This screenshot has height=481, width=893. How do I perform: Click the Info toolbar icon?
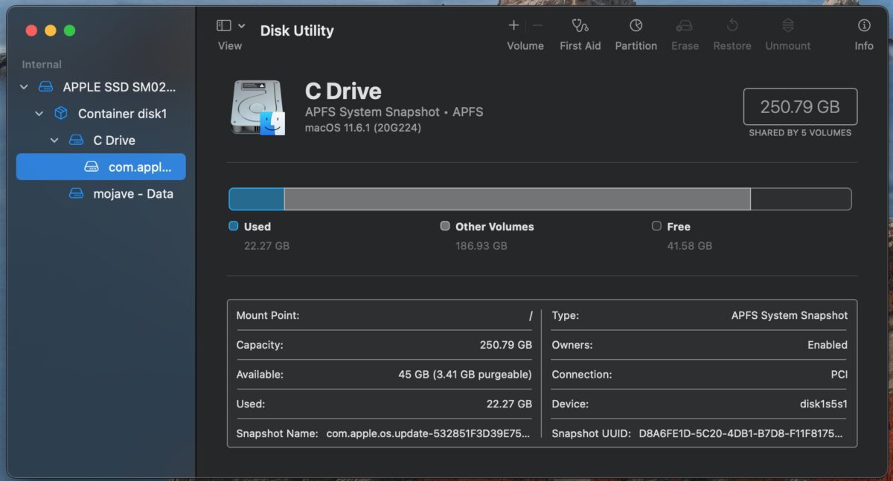click(863, 26)
